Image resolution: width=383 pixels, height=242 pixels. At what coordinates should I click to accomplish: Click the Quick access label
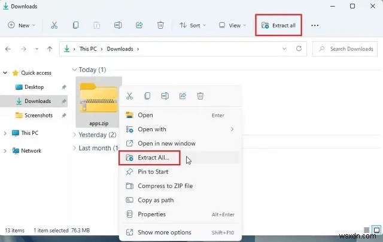[36, 73]
